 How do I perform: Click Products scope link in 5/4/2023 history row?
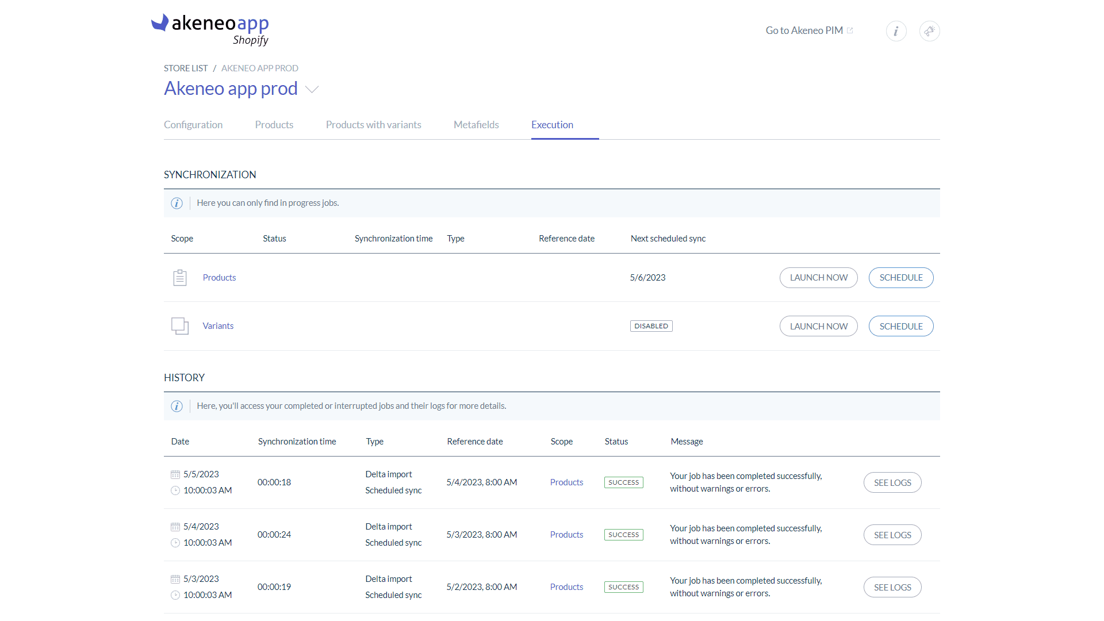point(566,535)
